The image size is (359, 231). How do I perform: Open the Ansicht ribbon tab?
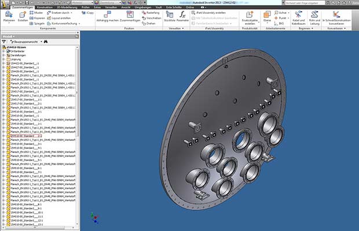126,7
